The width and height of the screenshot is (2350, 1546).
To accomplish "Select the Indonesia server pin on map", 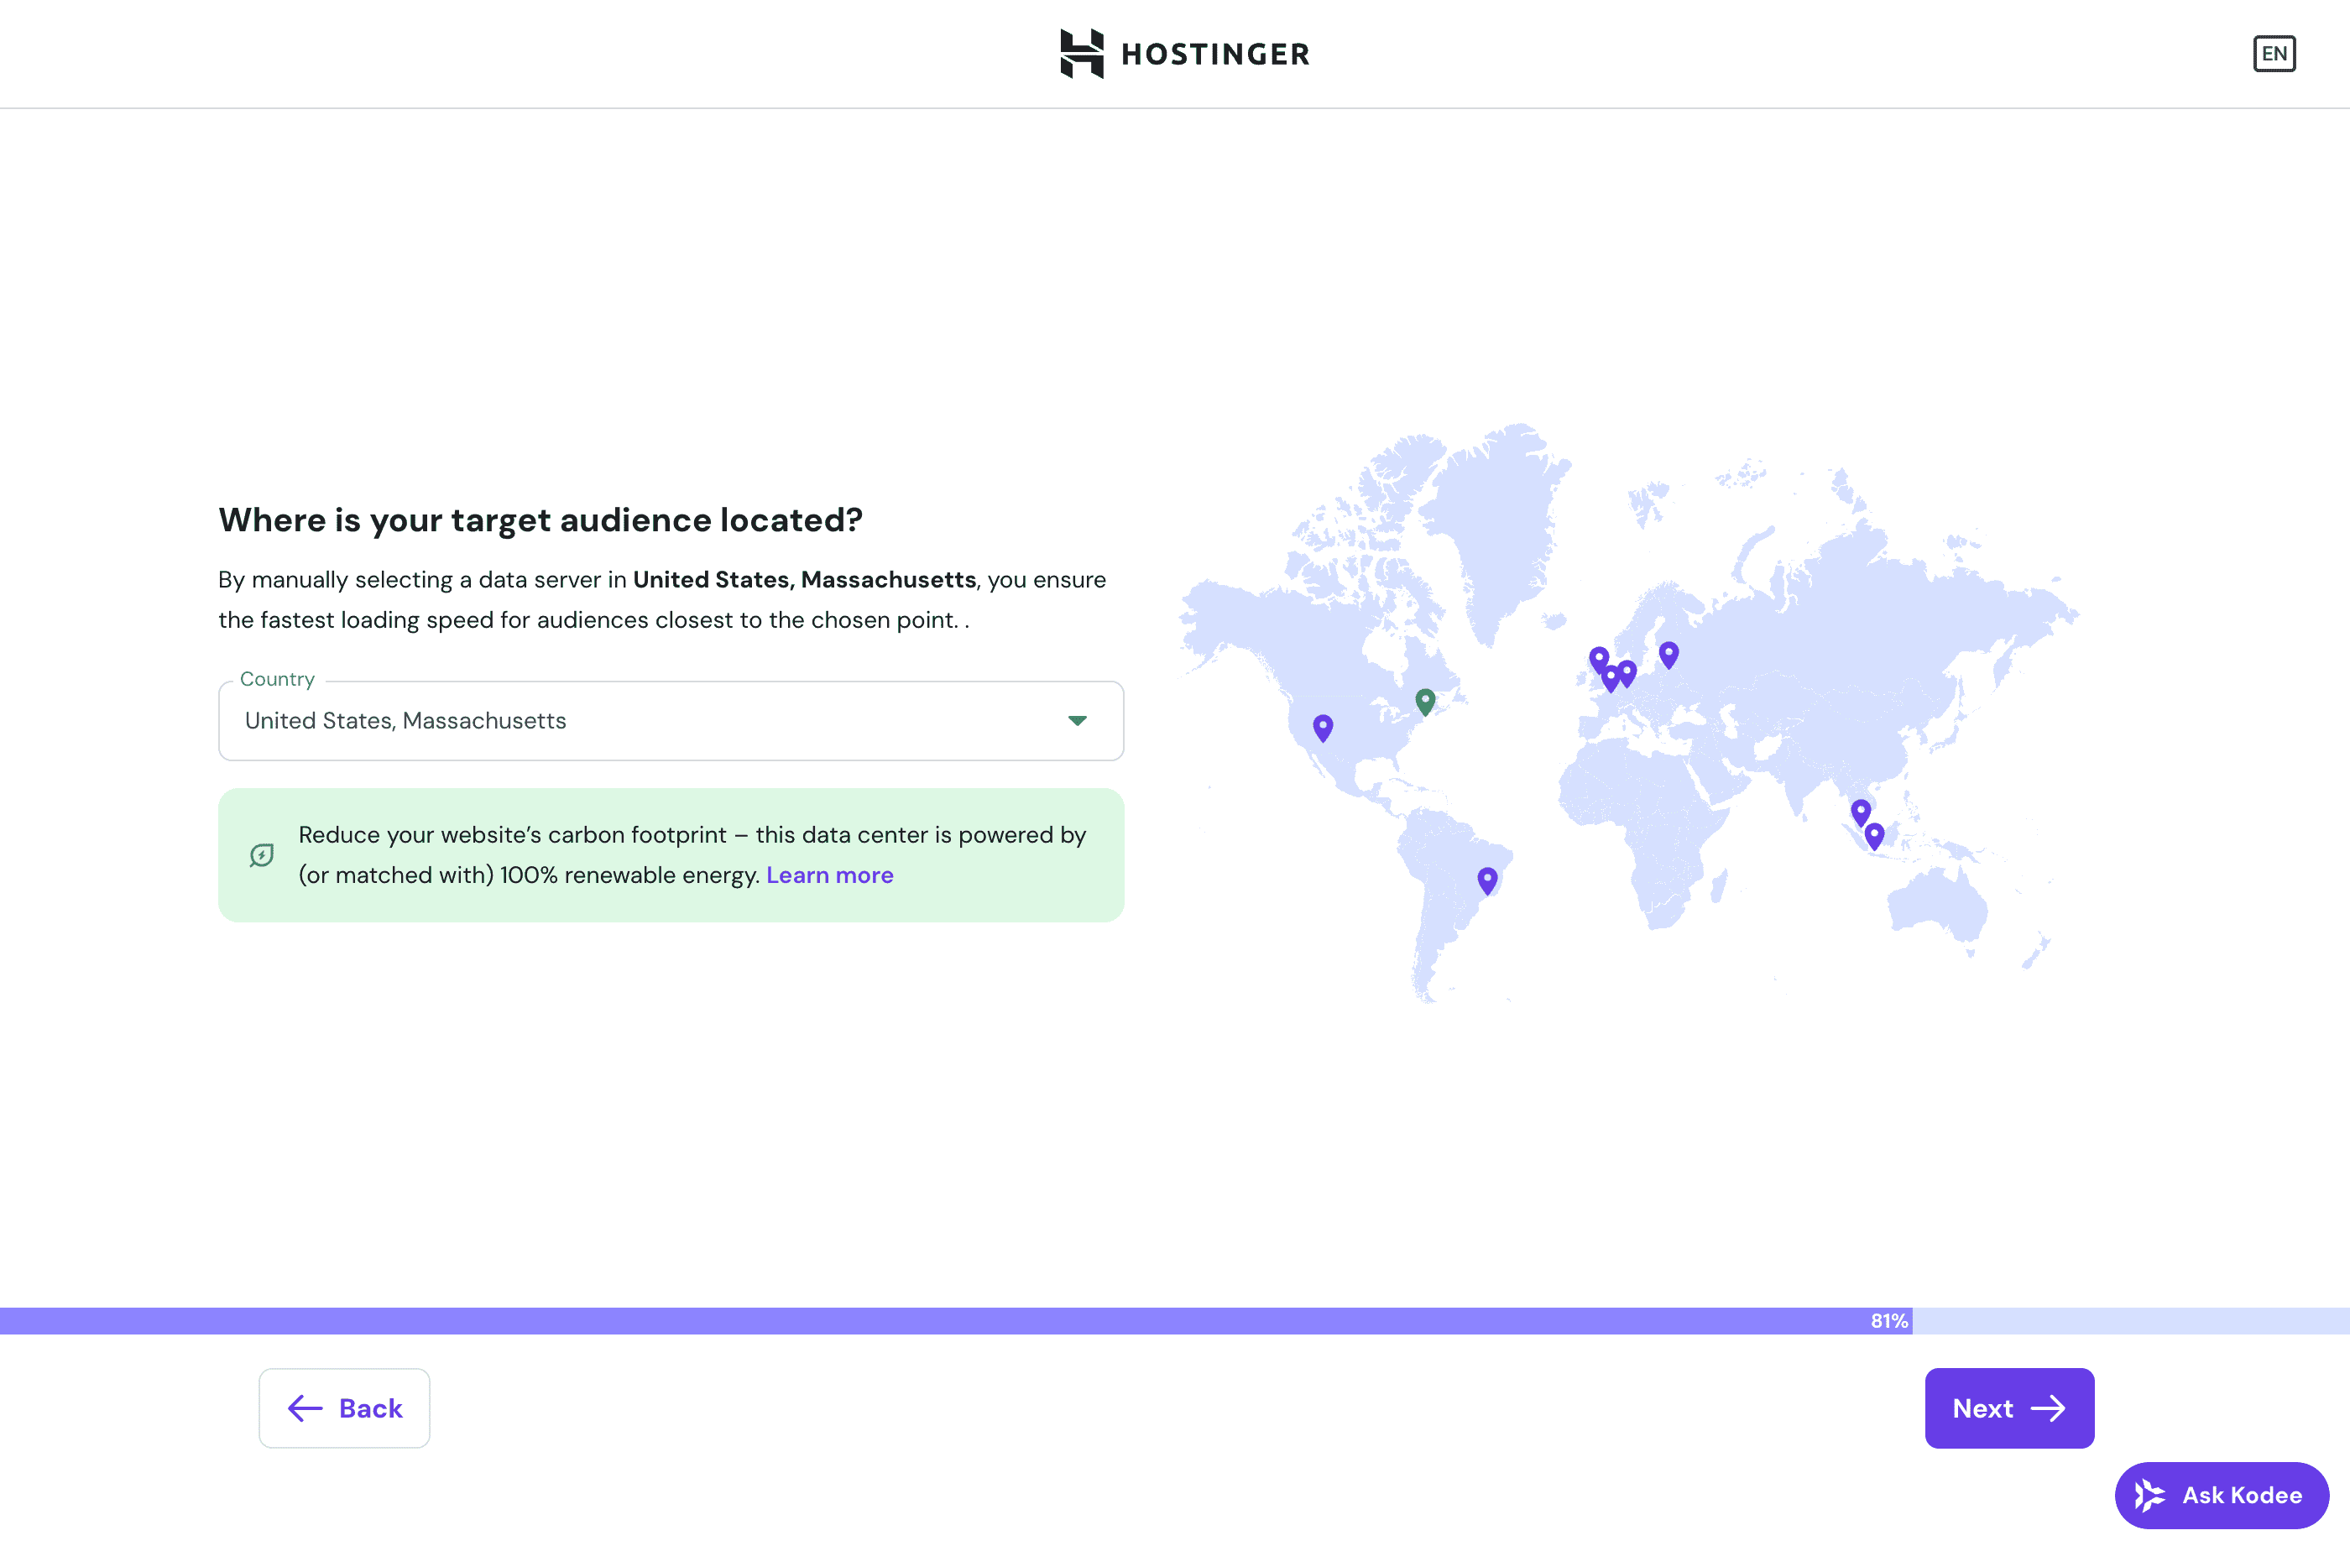I will 1874,835.
